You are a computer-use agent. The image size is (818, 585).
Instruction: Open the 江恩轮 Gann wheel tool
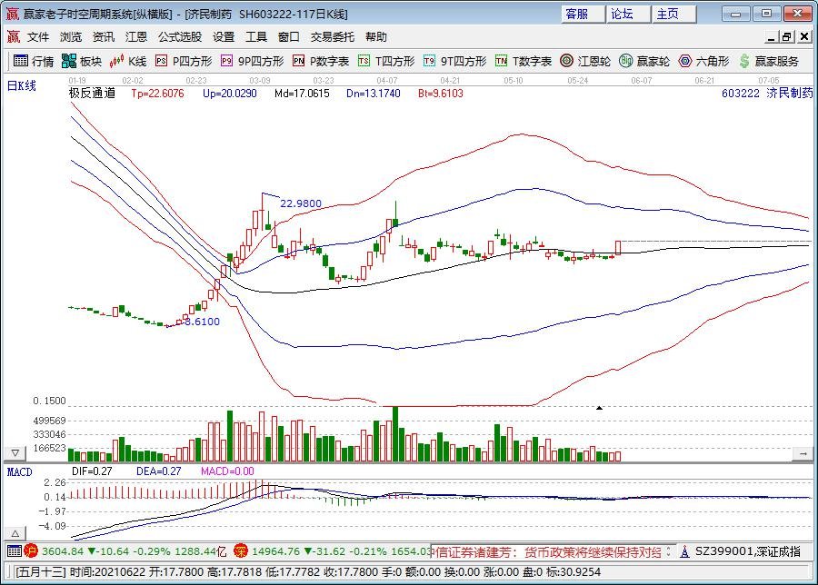click(584, 61)
